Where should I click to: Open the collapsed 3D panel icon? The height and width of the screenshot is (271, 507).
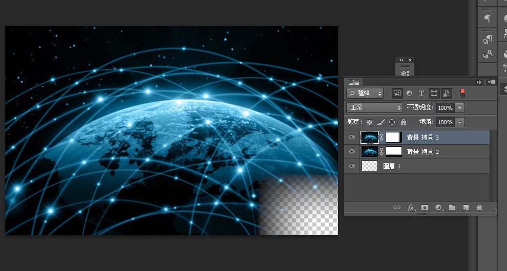pos(405,73)
